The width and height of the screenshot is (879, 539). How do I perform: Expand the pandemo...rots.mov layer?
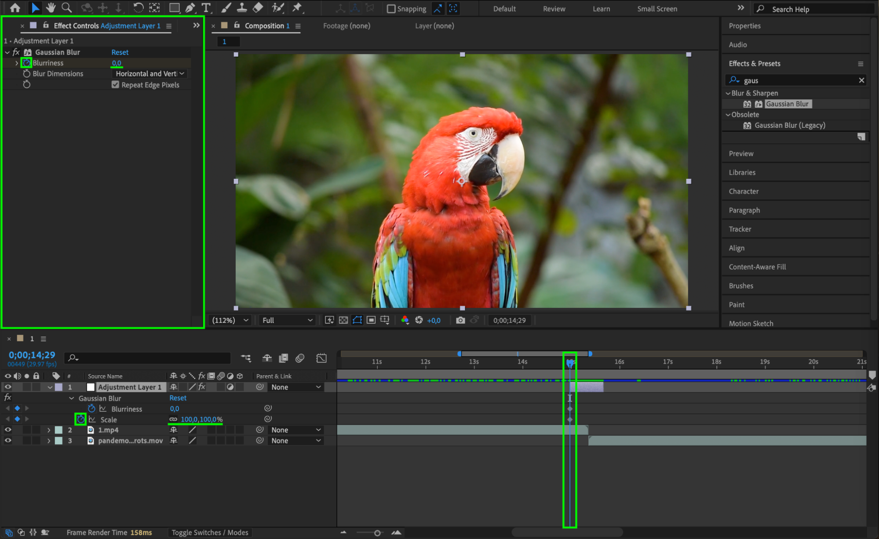[x=49, y=441]
